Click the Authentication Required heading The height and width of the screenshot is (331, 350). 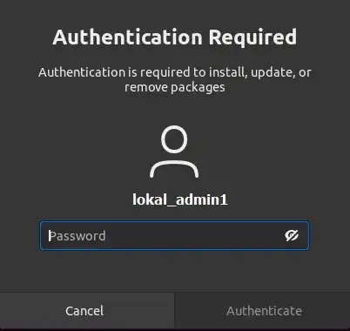click(x=175, y=37)
